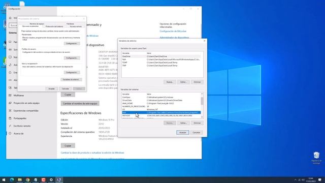The image size is (325, 183).
Task: Open File Explorer from the taskbar
Action: tap(20, 179)
